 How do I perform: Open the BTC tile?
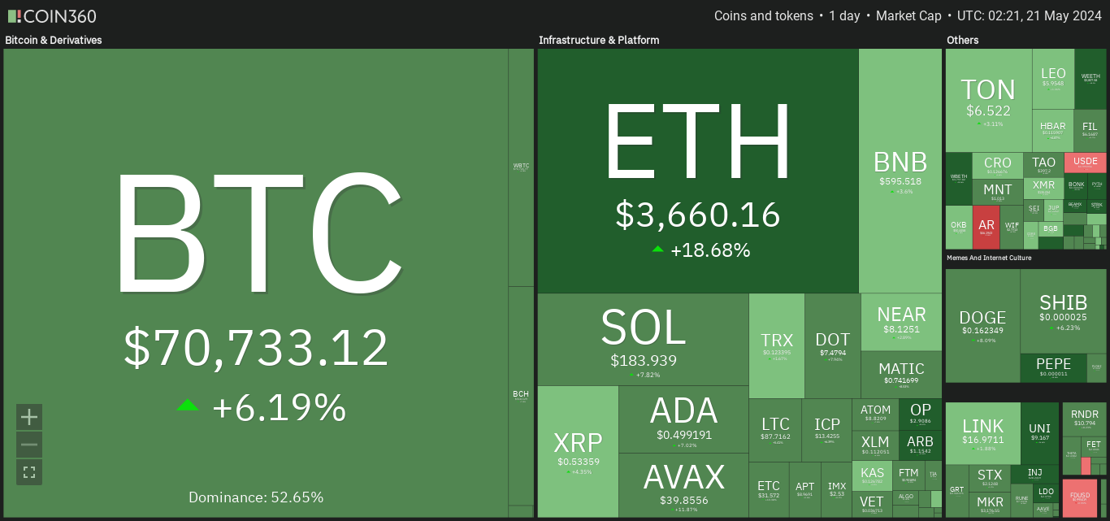256,283
